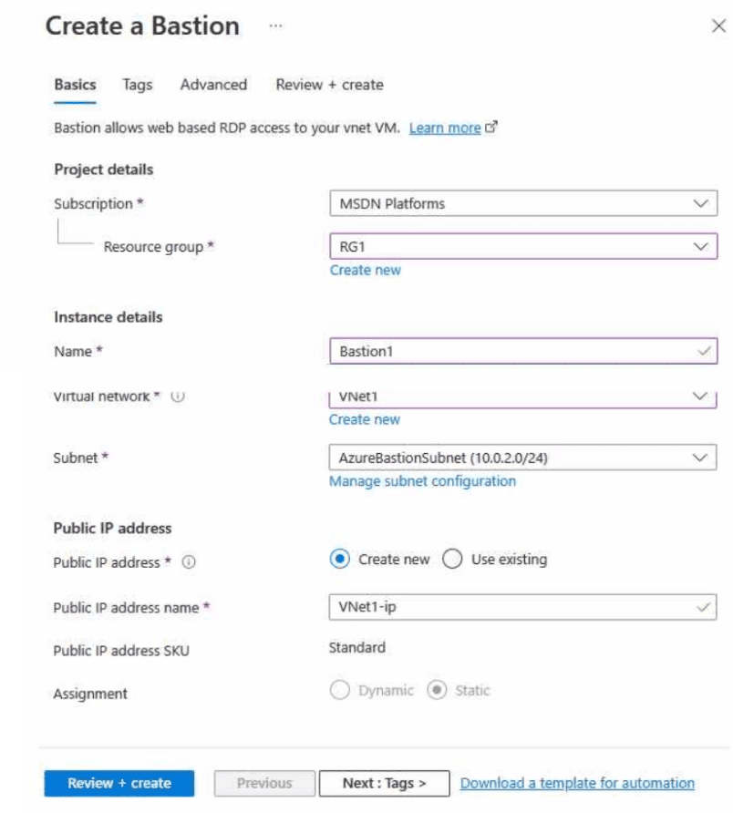Go to the Review + create tab
733x813 pixels.
(329, 85)
